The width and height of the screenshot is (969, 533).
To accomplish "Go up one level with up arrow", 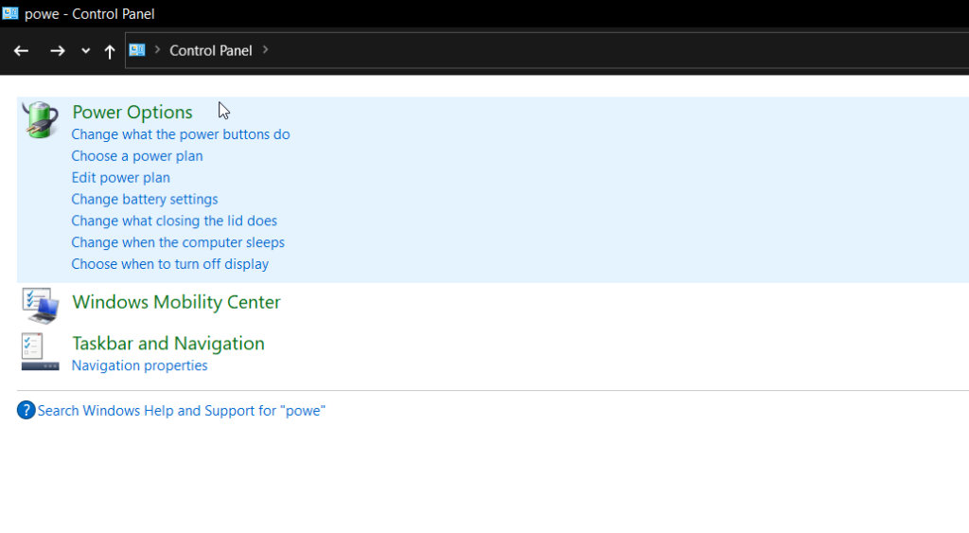I will [110, 51].
